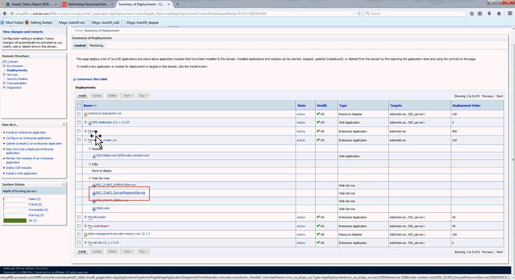This screenshot has width=515, height=280.
Task: Open the bookmarks library clipboard icon
Action: [x=480, y=14]
